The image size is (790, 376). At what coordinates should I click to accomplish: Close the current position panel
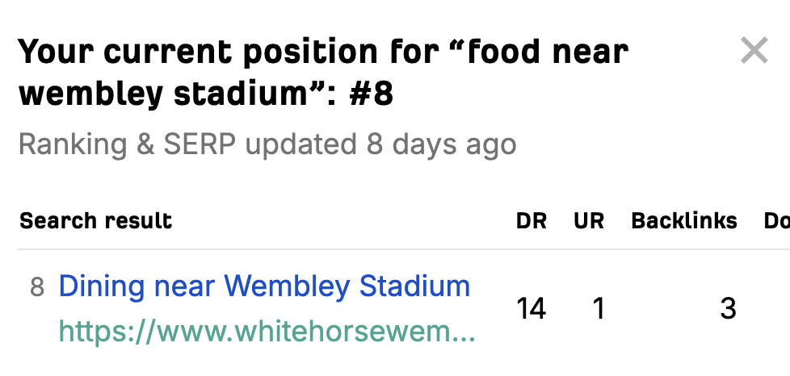tap(754, 52)
